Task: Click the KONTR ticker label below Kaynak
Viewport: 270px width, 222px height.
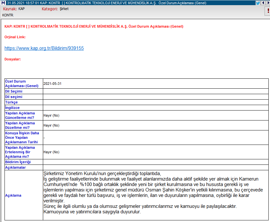Action: 8,15
